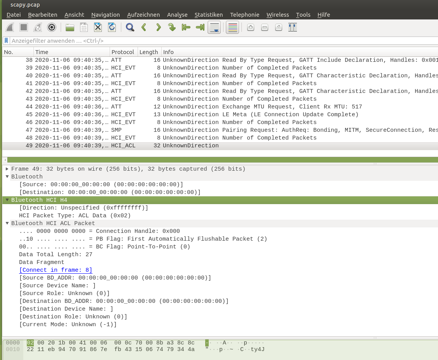The width and height of the screenshot is (438, 360).
Task: Collapse the Bluetooth HCI H4 section
Action: tap(7, 200)
